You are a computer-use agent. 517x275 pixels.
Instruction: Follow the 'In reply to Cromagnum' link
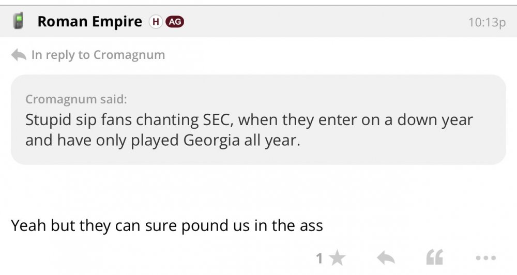[98, 55]
